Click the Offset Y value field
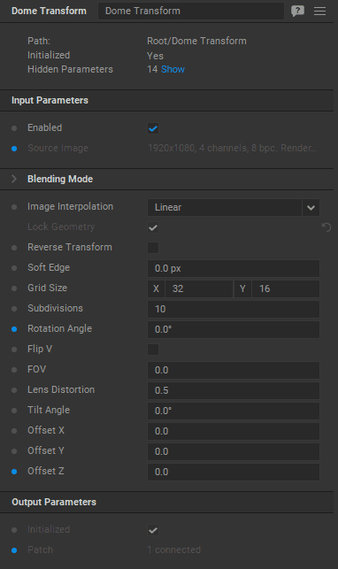This screenshot has width=338, height=569. click(x=234, y=451)
